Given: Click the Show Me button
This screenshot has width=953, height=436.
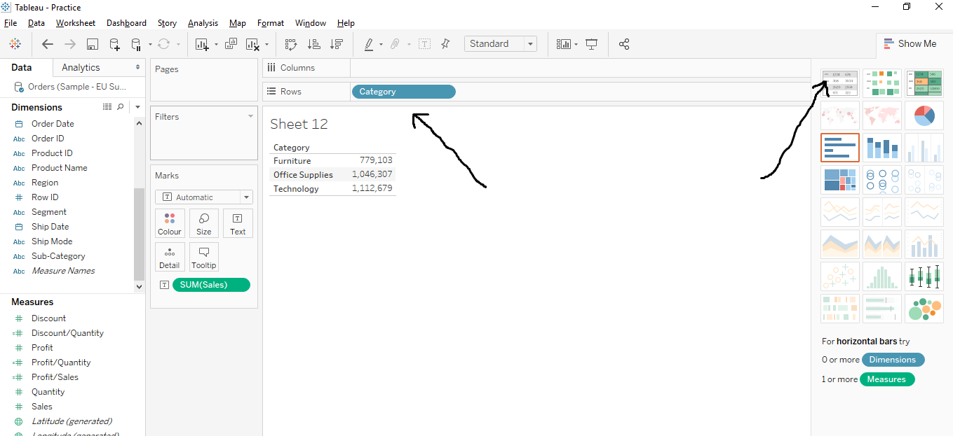Looking at the screenshot, I should tap(911, 43).
